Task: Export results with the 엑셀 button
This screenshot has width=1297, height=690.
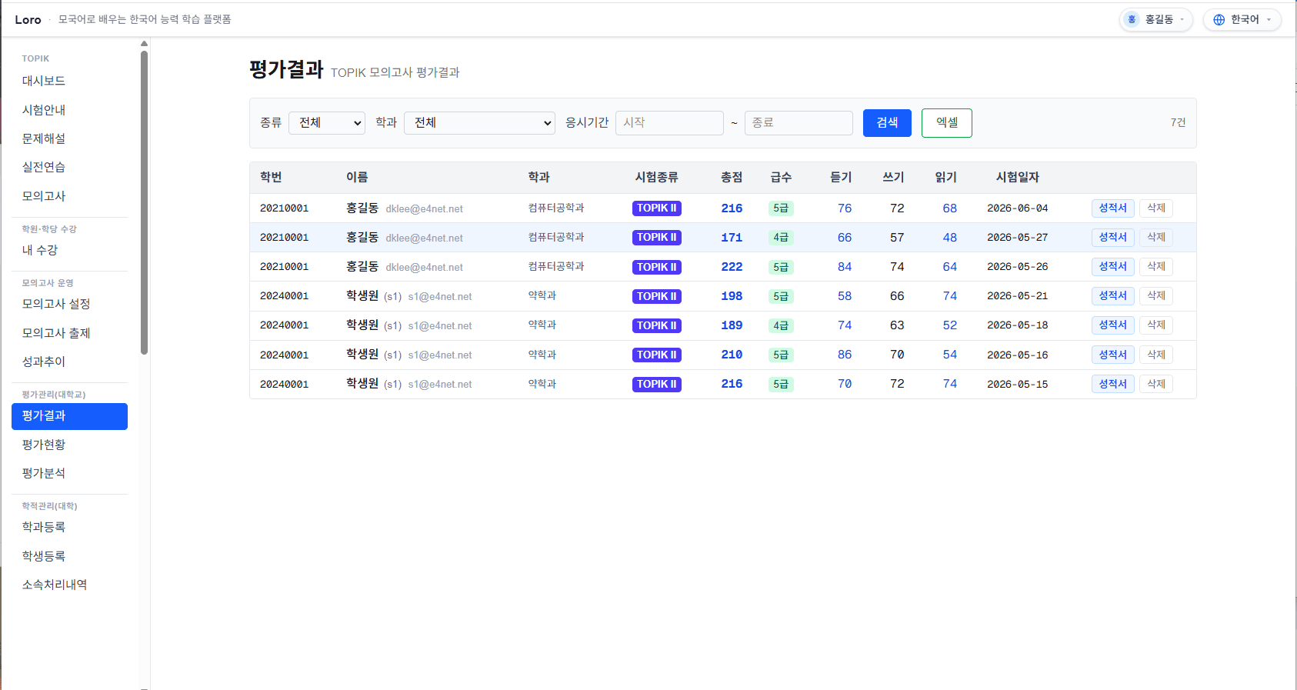Action: 947,123
